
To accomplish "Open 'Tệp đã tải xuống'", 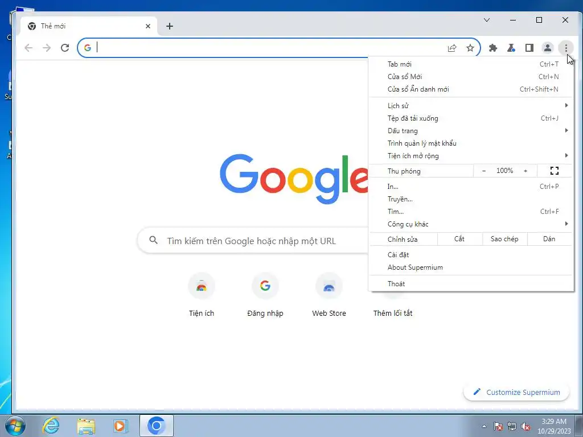I will [x=471, y=118].
